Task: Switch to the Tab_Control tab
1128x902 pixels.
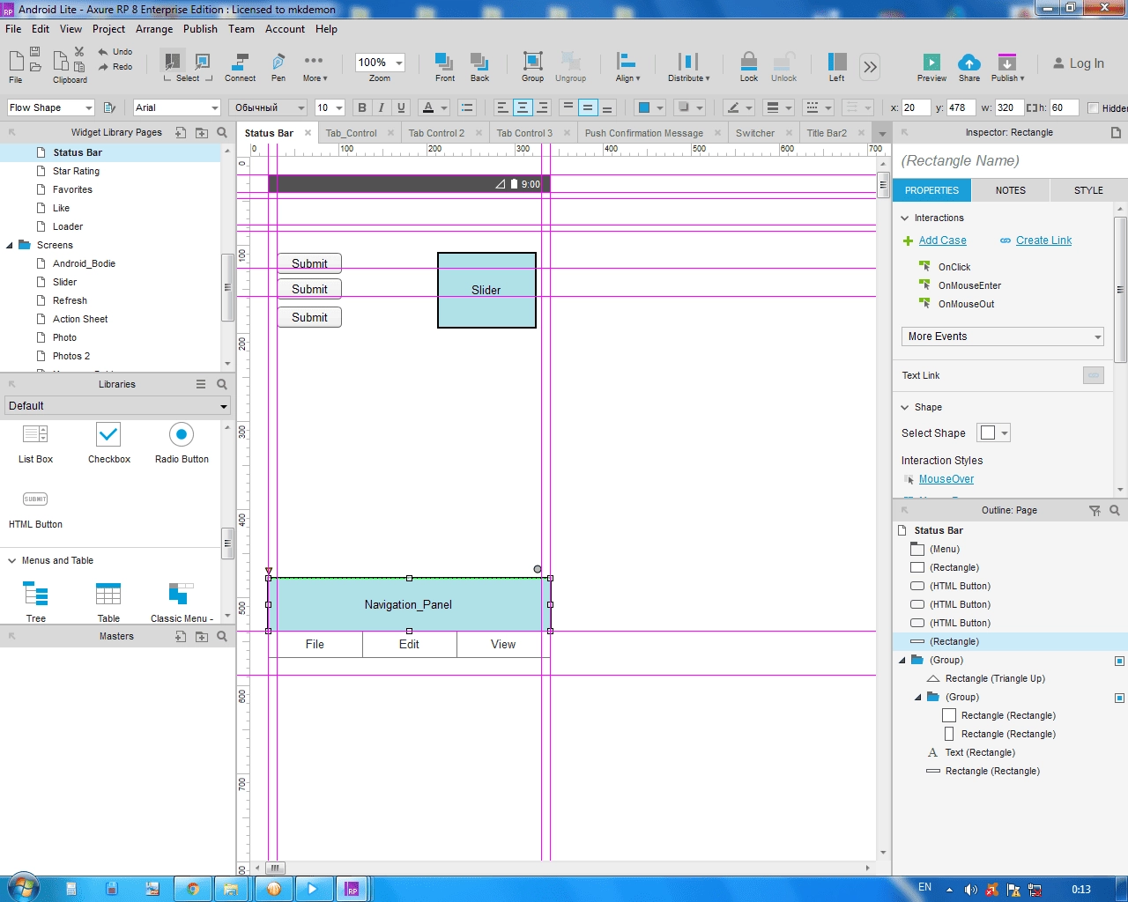Action: click(x=351, y=133)
